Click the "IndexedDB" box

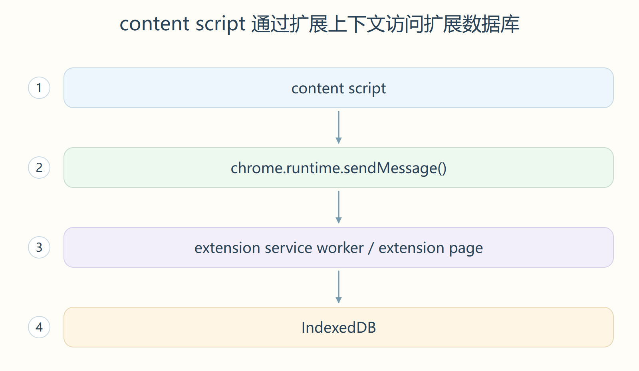pyautogui.click(x=339, y=327)
